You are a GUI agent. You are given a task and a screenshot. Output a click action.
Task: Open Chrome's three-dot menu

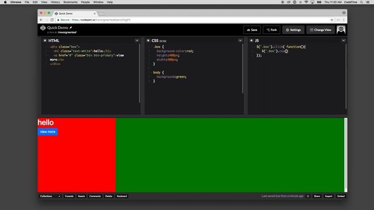click(x=344, y=20)
